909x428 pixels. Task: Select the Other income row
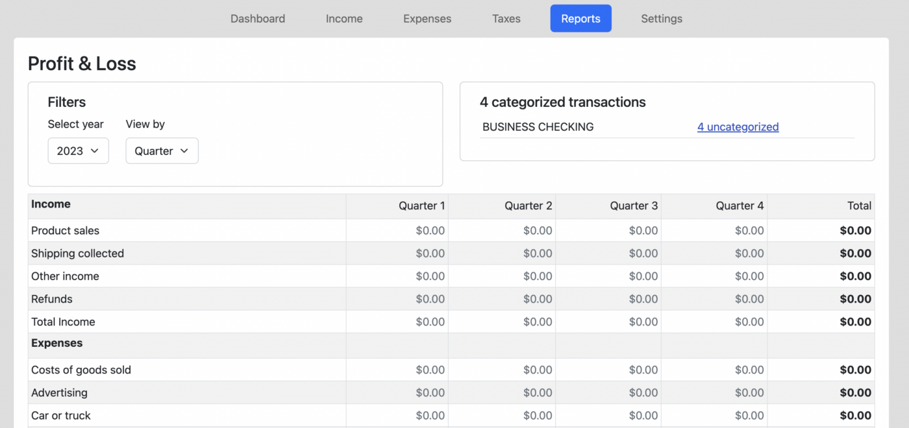65,276
